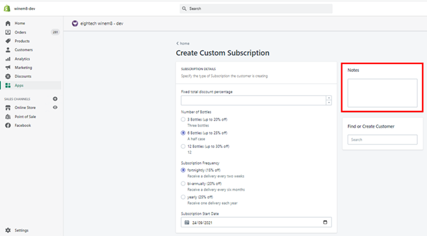
Task: Click the Orders count badge 281
Action: [x=55, y=32]
